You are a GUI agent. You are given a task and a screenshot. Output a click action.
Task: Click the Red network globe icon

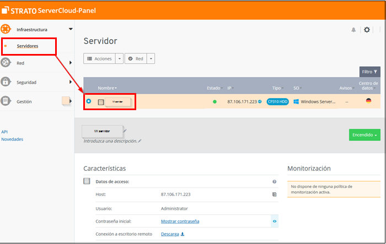[x=6, y=62]
